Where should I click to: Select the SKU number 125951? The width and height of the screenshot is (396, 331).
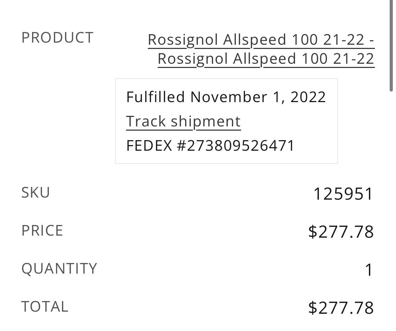pyautogui.click(x=343, y=194)
